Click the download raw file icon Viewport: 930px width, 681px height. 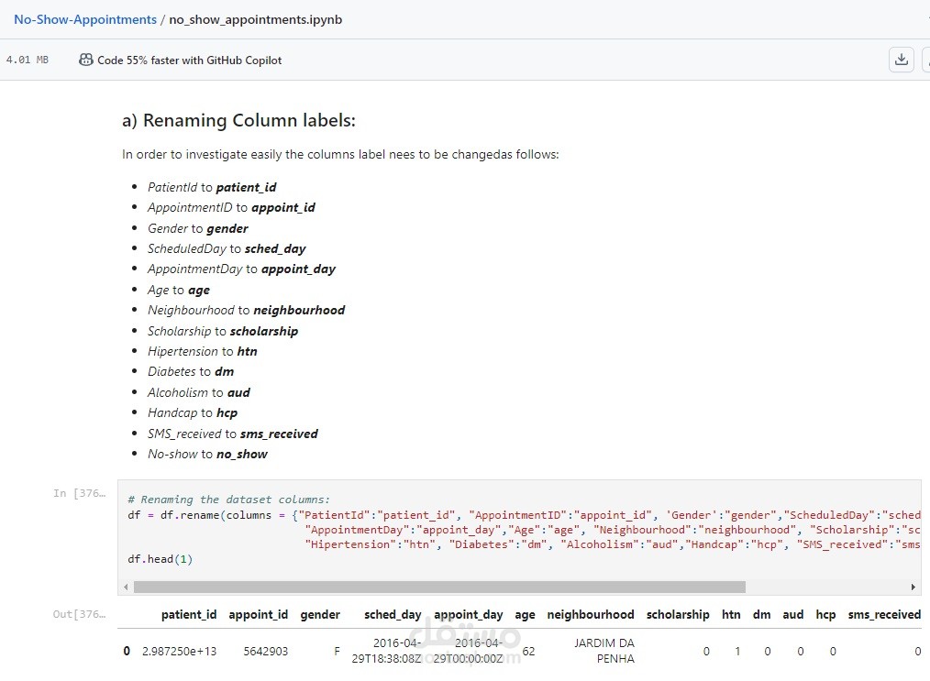point(902,60)
